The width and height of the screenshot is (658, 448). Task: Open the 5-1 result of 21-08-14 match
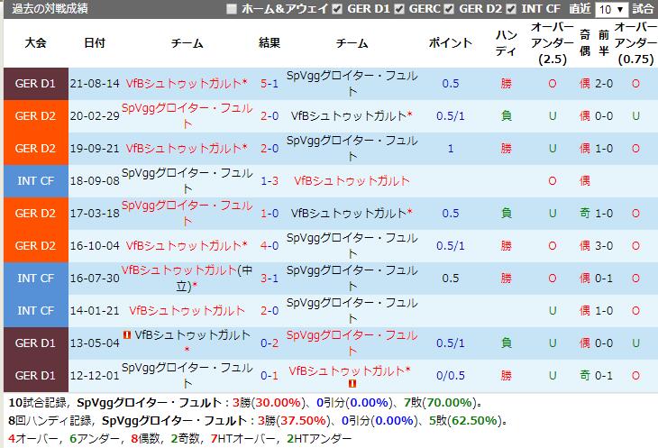point(270,84)
